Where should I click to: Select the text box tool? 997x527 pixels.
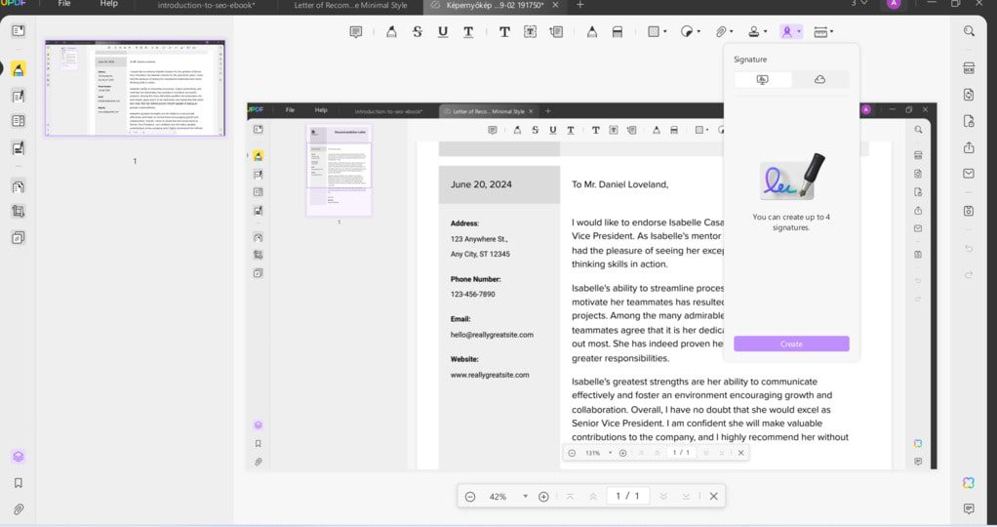(530, 31)
